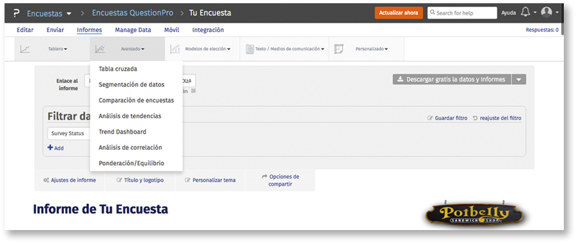Viewport: 580px width, 250px height.
Task: Click Descargar gratis la datos y Informes
Action: pos(452,79)
